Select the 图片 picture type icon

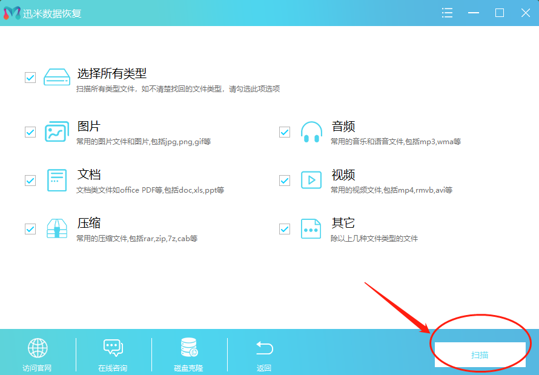56,131
